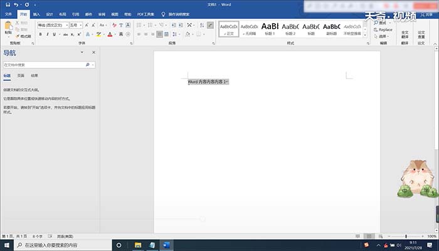The width and height of the screenshot is (439, 251).
Task: Clear all formatting with the eraser icon
Action: (x=114, y=25)
